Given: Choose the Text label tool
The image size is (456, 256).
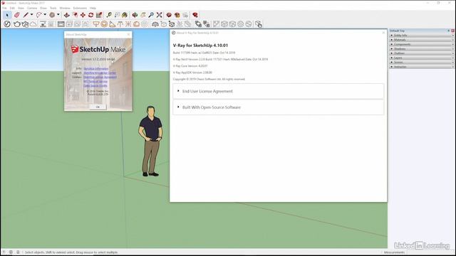Looking at the screenshot, I should tap(117, 15).
